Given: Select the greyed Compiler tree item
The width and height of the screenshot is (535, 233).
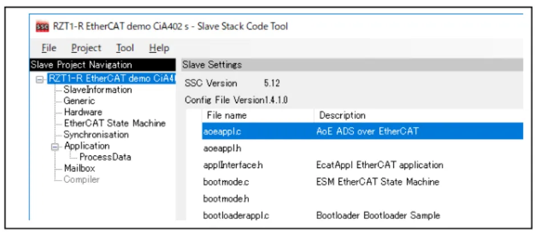Looking at the screenshot, I should (82, 179).
